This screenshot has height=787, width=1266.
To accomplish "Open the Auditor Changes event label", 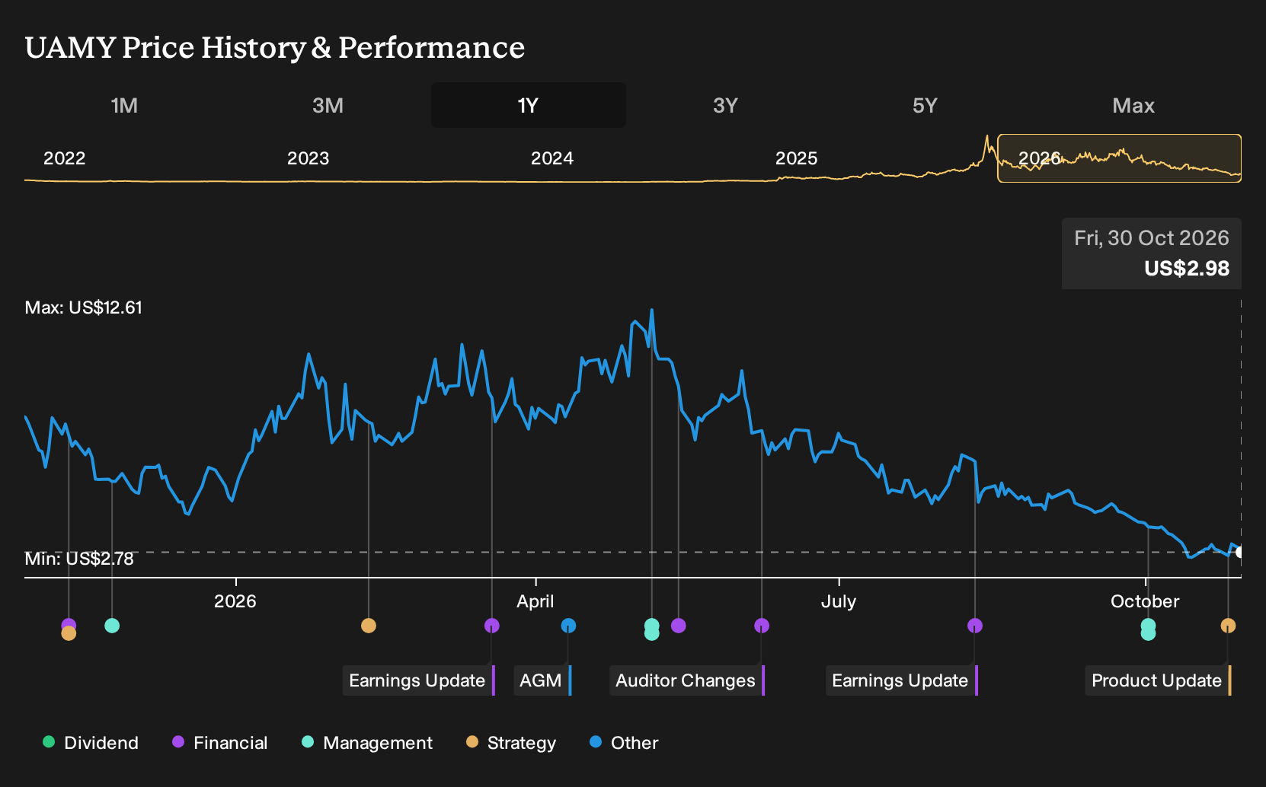I will 686,680.
